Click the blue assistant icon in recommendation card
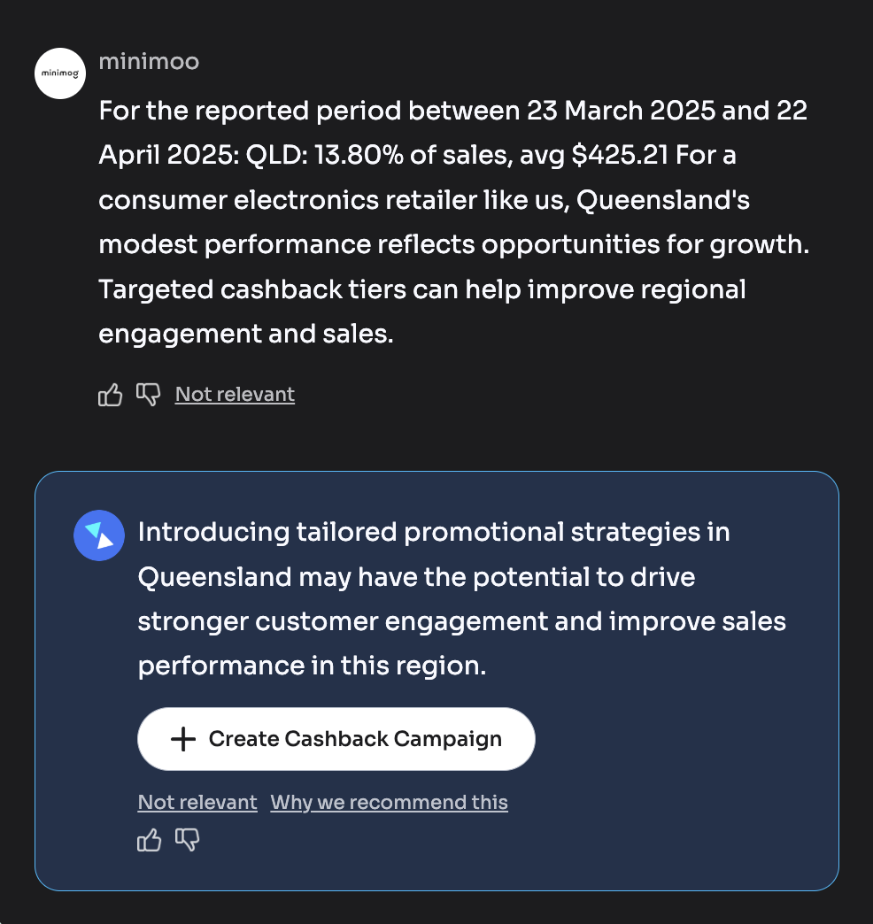873x924 pixels. pyautogui.click(x=98, y=535)
